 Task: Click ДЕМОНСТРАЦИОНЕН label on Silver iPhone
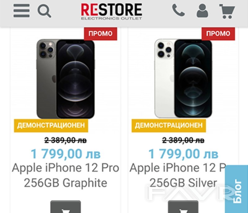[x=169, y=126]
